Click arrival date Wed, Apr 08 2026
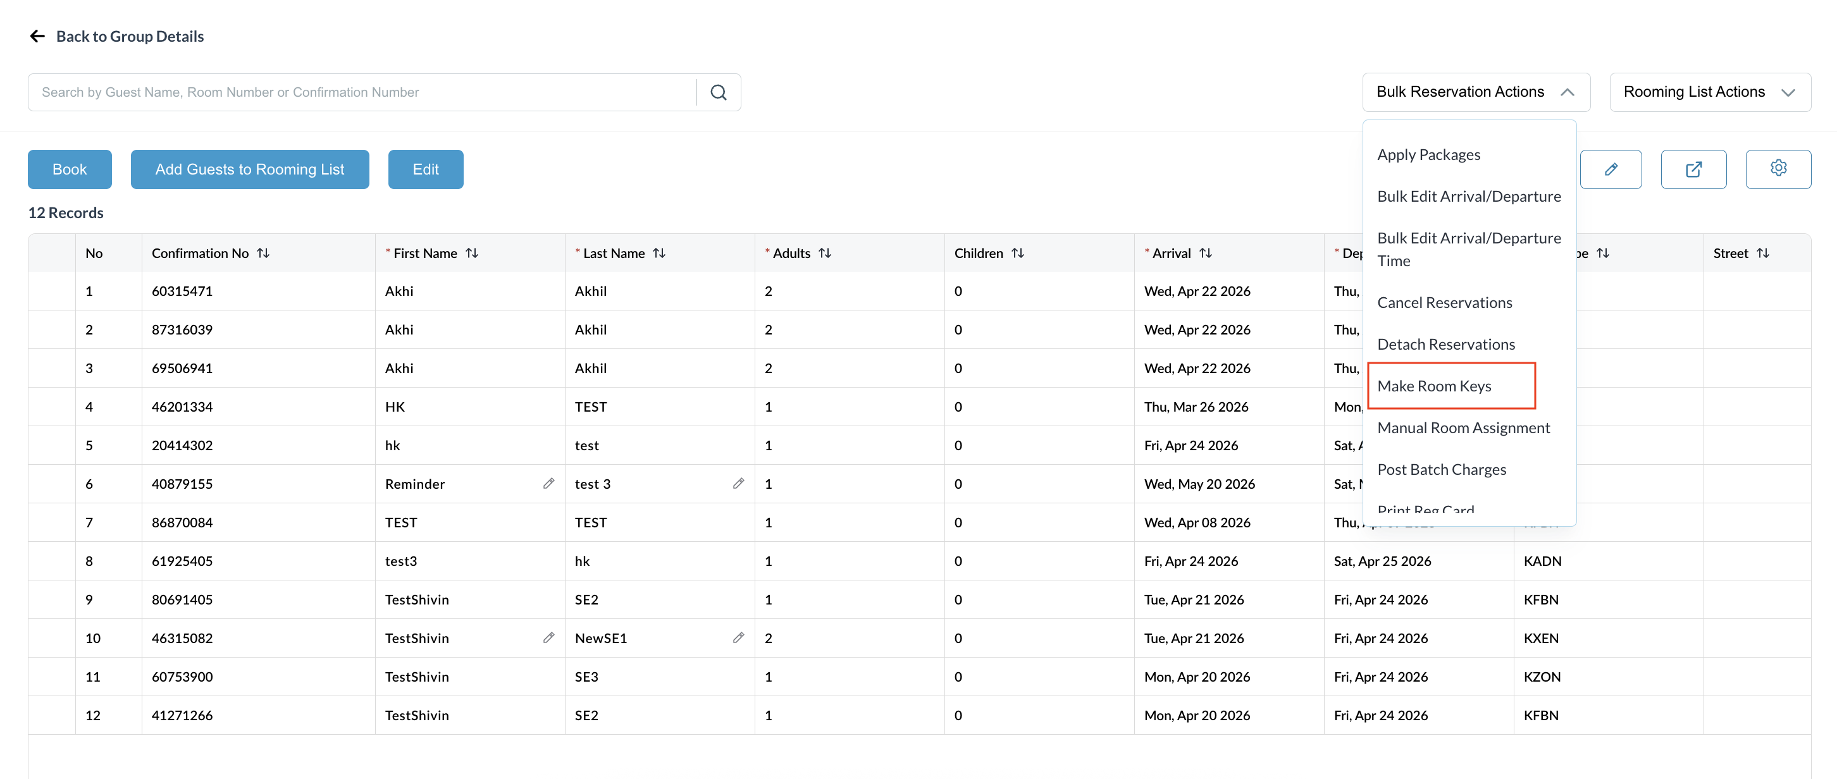The width and height of the screenshot is (1837, 779). tap(1197, 522)
